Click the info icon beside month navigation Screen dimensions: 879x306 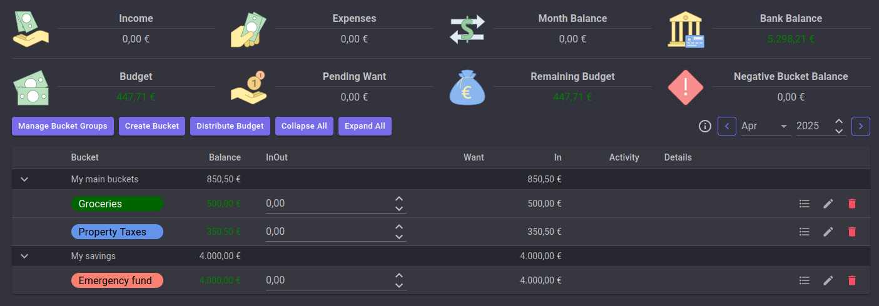coord(704,126)
